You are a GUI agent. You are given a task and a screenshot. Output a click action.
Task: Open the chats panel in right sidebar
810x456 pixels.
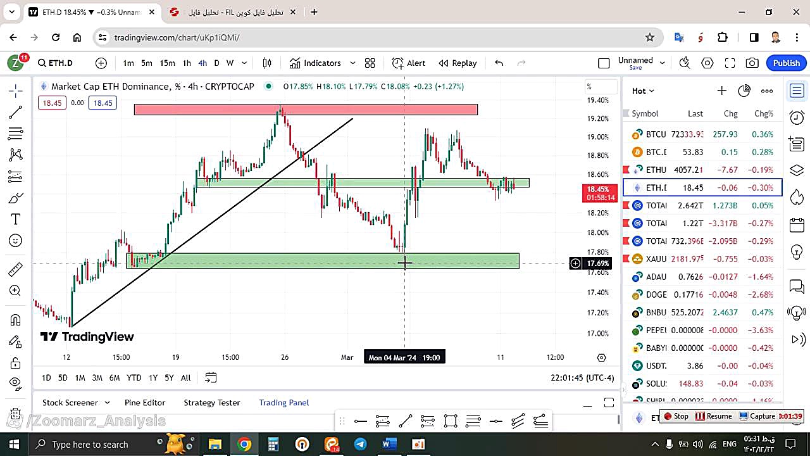pos(797,286)
